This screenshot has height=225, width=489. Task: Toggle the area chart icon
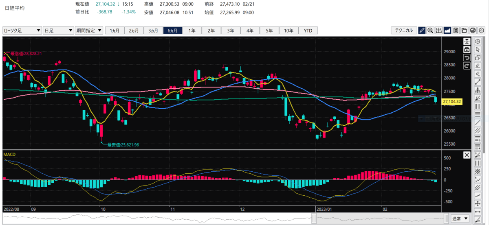click(447, 31)
